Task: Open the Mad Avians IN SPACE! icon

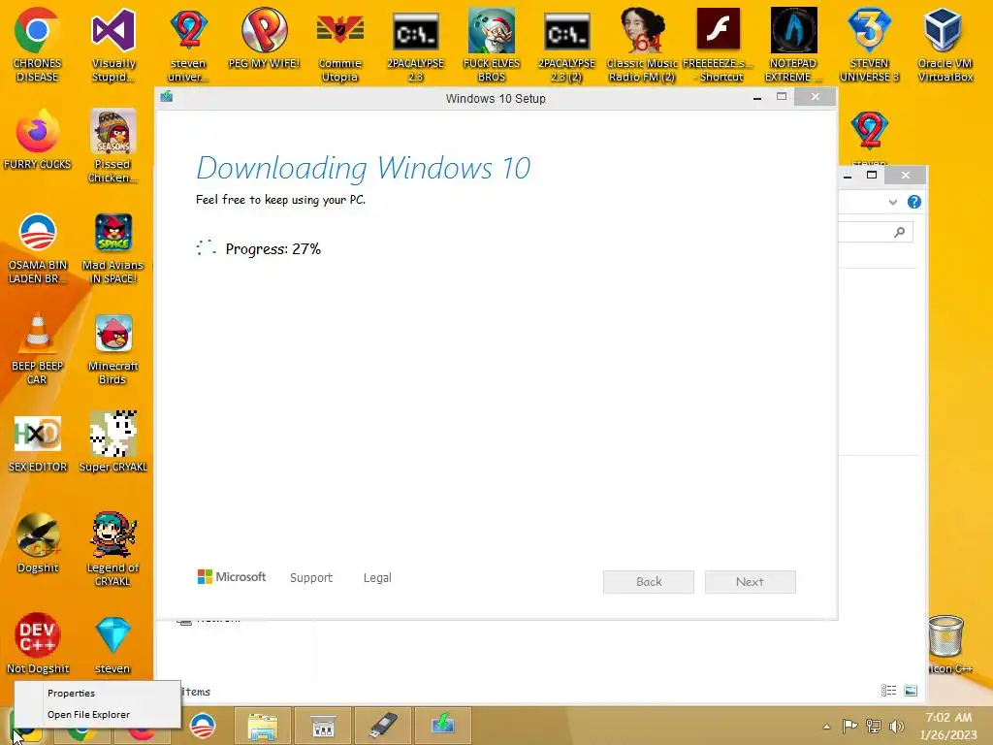Action: (113, 247)
